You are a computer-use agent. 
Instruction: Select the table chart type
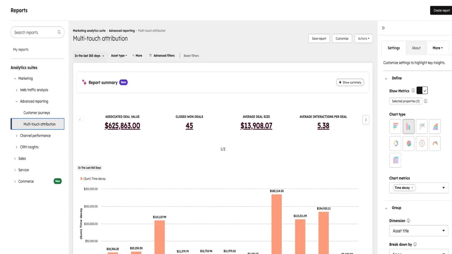coord(395,160)
